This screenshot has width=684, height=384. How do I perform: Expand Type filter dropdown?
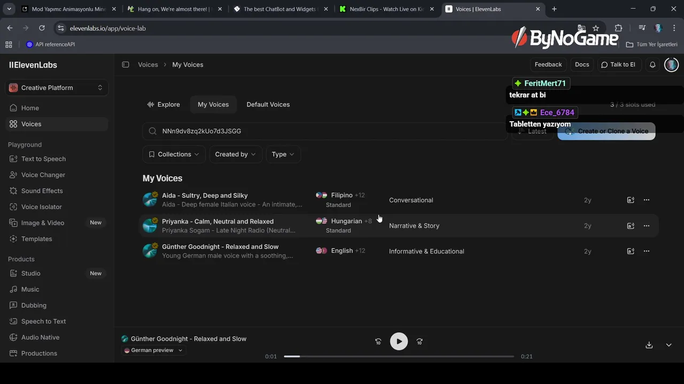click(x=283, y=154)
